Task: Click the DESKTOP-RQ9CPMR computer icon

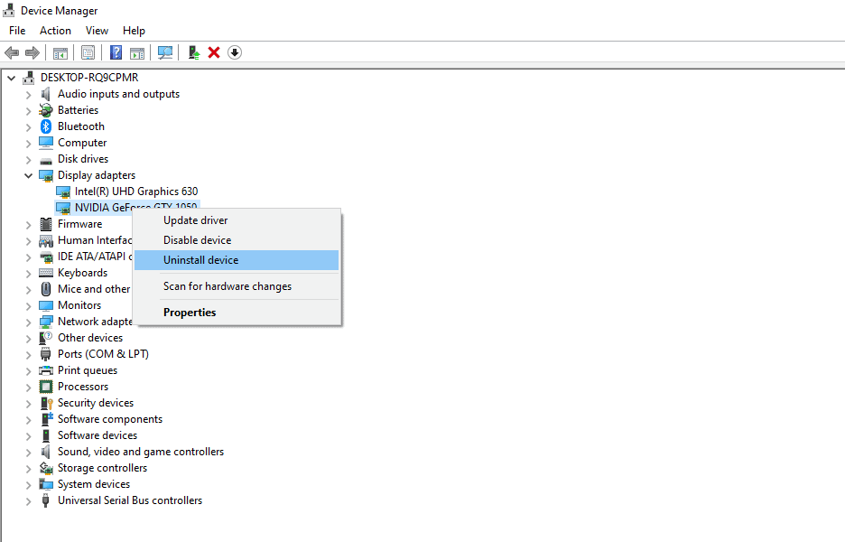Action: tap(29, 78)
